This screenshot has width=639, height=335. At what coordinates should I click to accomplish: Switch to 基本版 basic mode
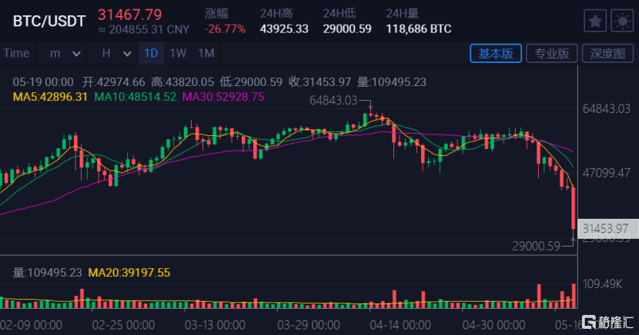pyautogui.click(x=497, y=53)
